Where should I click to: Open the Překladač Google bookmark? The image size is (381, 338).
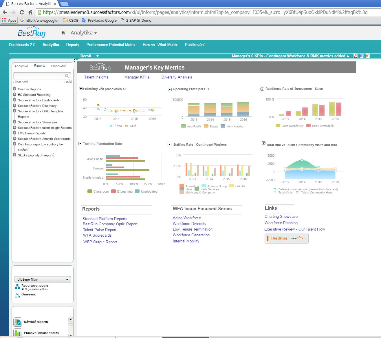[99, 20]
